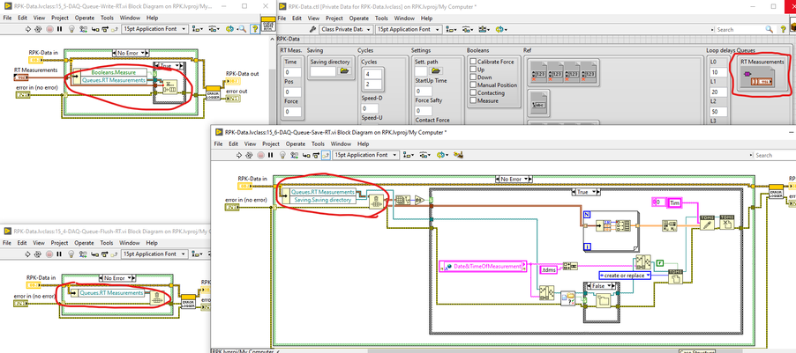The image size is (796, 353).
Task: Click TDMS Write node in Queue-Save-RT diagram
Action: point(707,223)
